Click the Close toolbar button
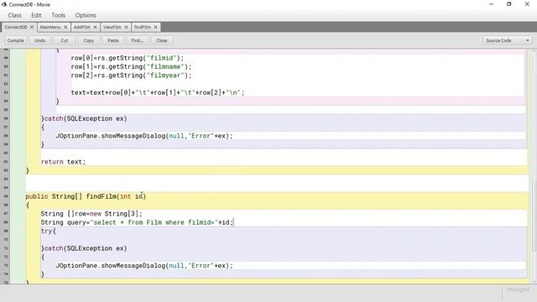This screenshot has width=537, height=302. tap(162, 40)
